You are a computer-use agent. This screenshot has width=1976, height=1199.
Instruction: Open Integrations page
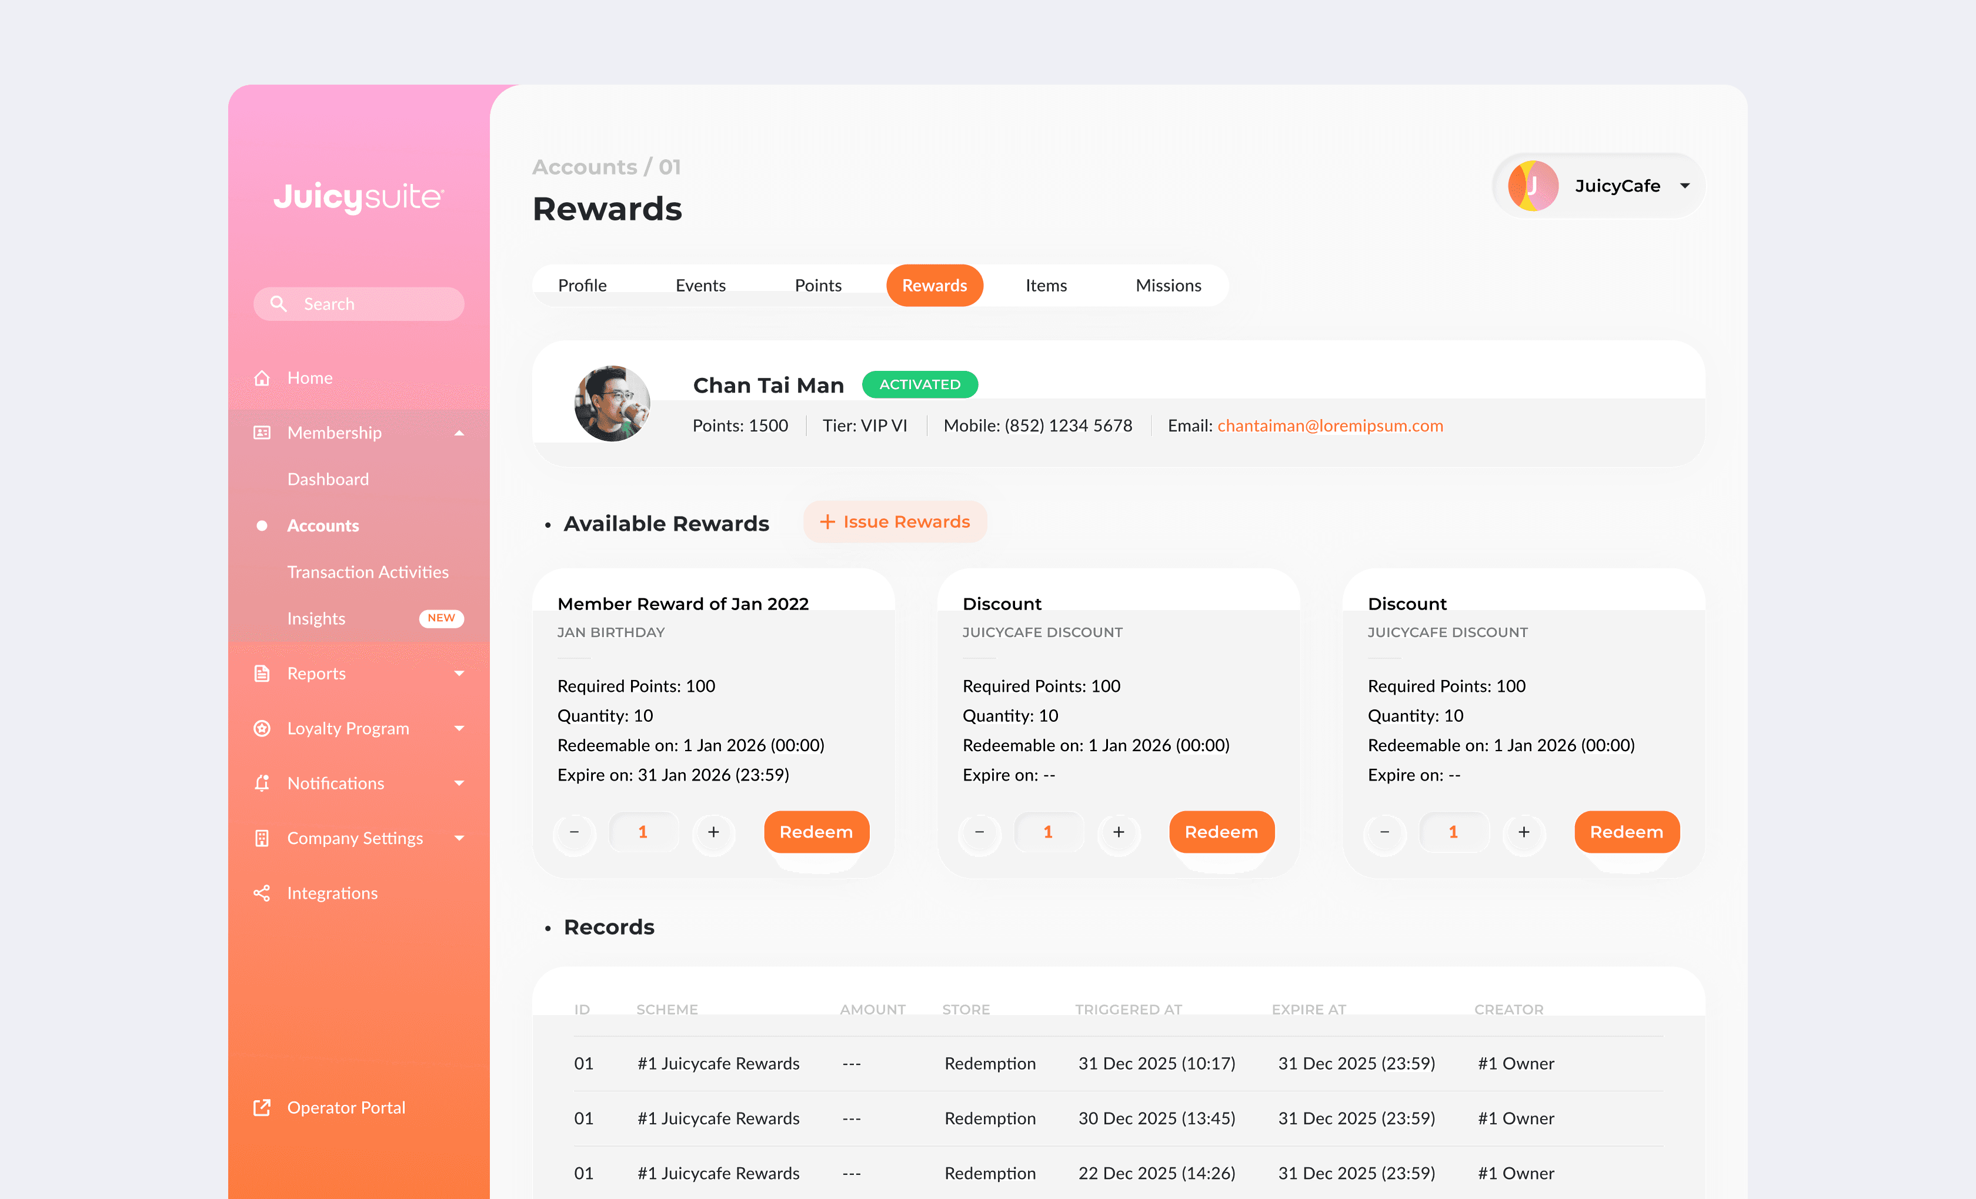click(x=332, y=893)
